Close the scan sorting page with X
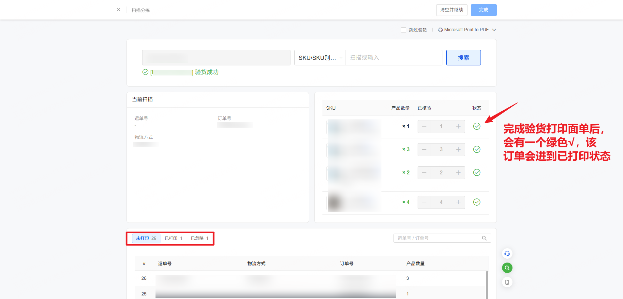 [x=118, y=10]
